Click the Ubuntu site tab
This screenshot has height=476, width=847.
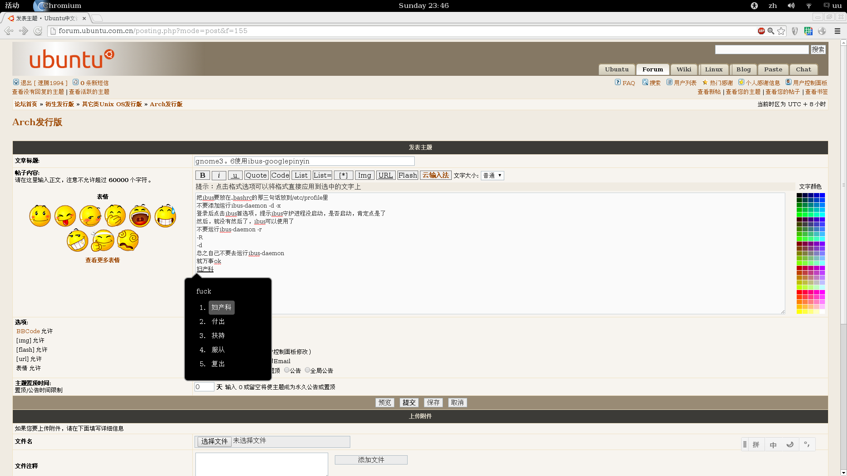pyautogui.click(x=617, y=70)
